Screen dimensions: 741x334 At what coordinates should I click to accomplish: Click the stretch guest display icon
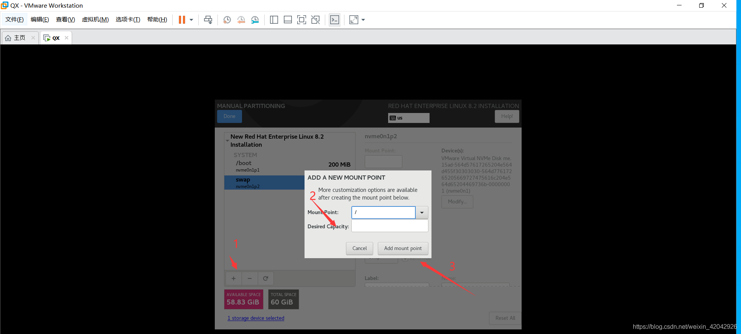(354, 20)
